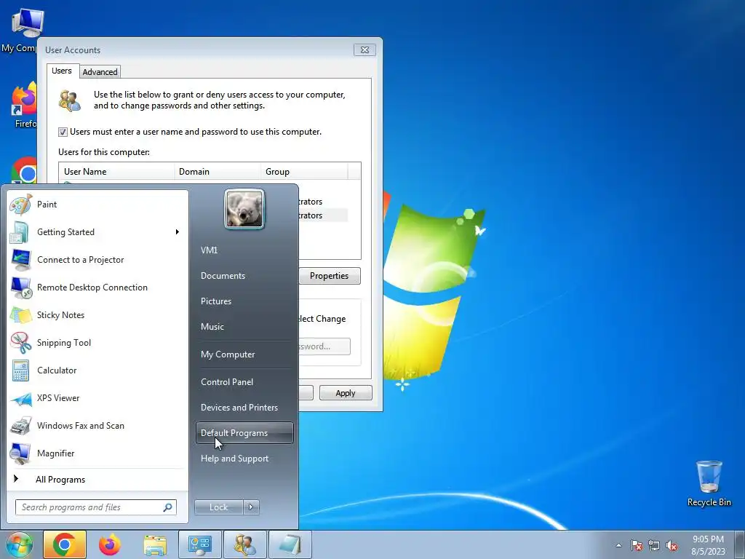The image size is (745, 559).
Task: Open Paint from the Start menu
Action: pos(97,205)
